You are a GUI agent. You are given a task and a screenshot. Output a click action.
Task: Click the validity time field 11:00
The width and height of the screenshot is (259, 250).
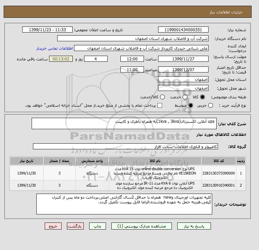click(x=132, y=69)
